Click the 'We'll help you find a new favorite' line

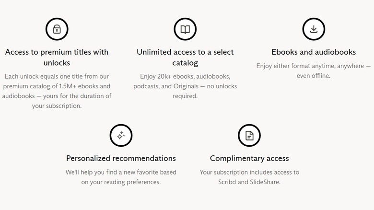point(121,172)
